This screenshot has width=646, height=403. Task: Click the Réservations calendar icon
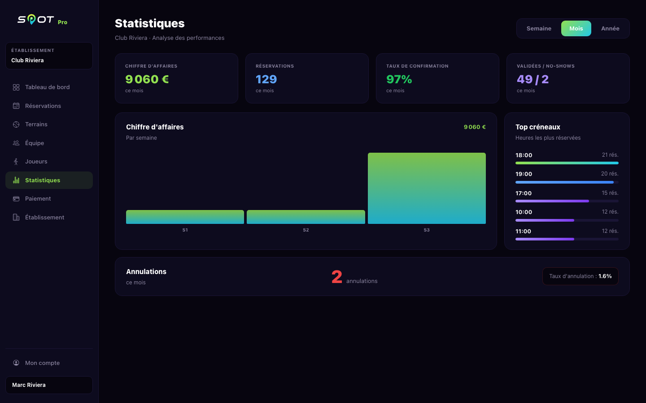(16, 106)
